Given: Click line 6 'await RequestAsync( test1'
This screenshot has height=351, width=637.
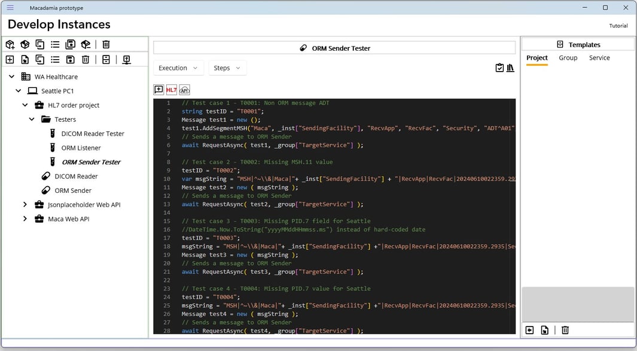Looking at the screenshot, I should tap(272, 145).
